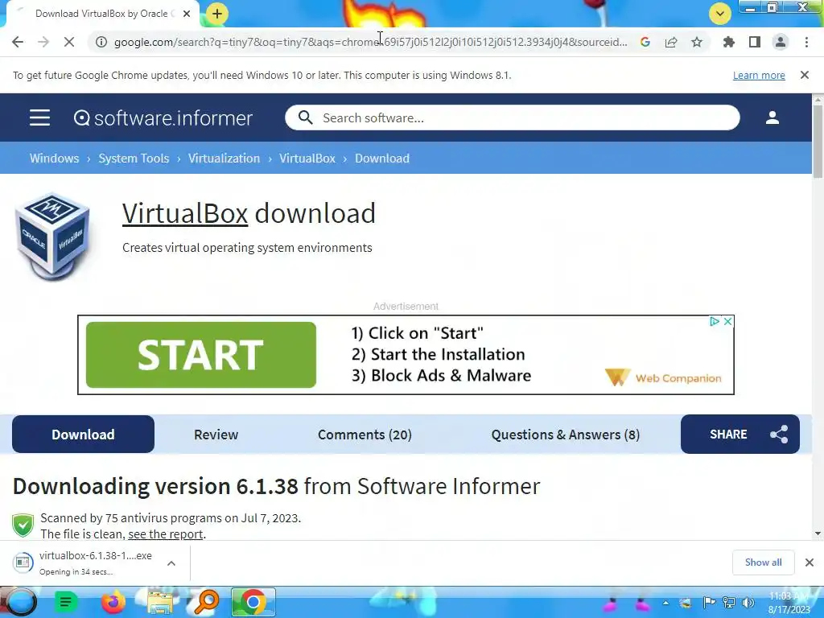Click the green START ad button
This screenshot has height=618, width=824.
tap(200, 355)
